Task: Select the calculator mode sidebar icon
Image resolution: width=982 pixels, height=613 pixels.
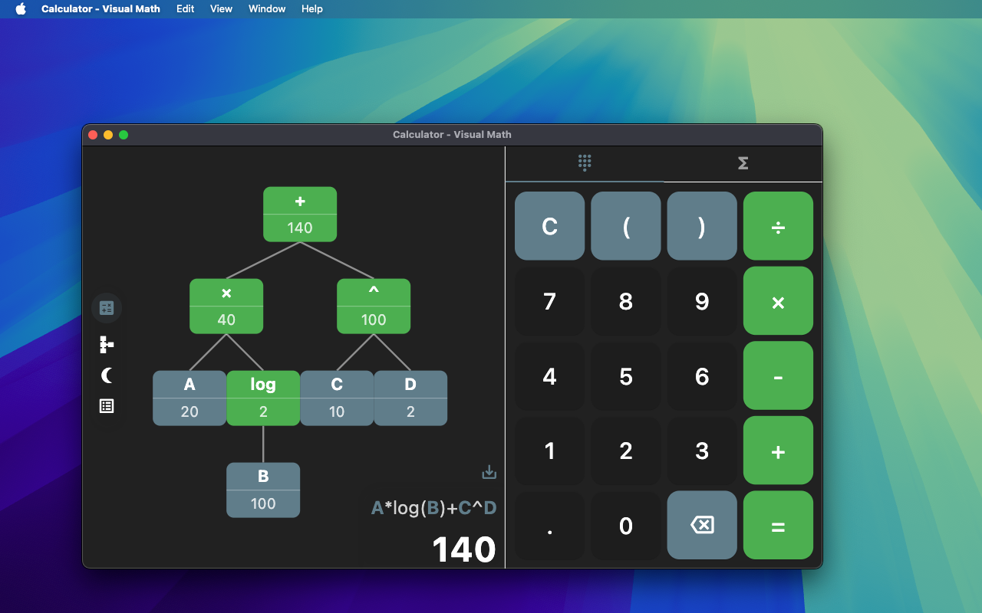Action: 107,308
